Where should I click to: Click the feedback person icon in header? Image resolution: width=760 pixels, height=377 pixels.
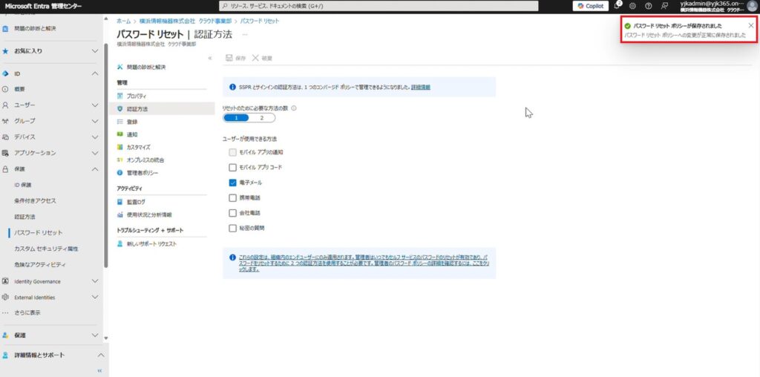[664, 6]
